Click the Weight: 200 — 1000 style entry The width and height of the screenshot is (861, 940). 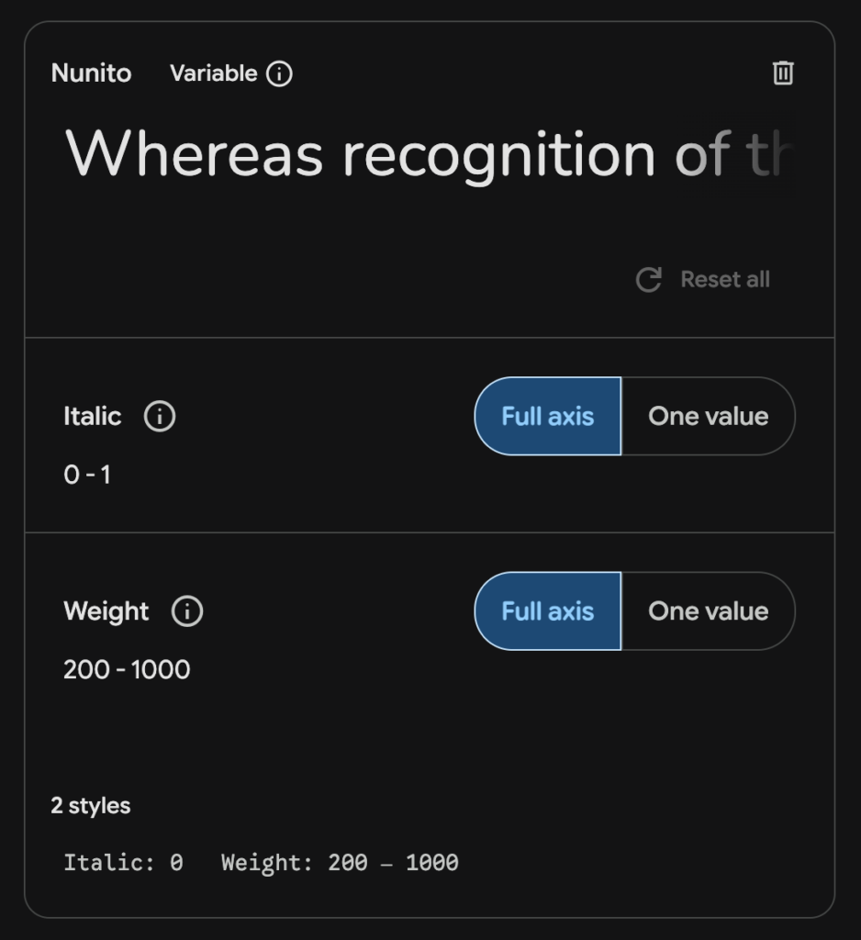(340, 862)
